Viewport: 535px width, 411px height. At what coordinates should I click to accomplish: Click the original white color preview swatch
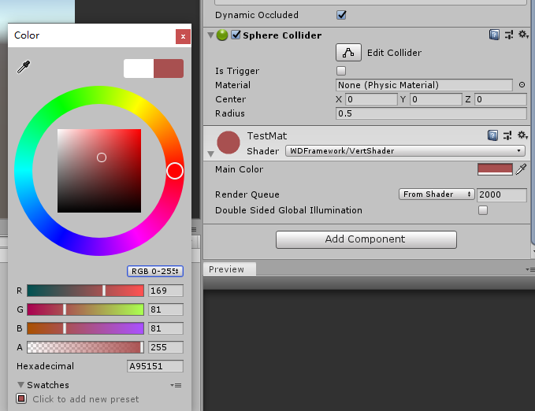tap(139, 68)
